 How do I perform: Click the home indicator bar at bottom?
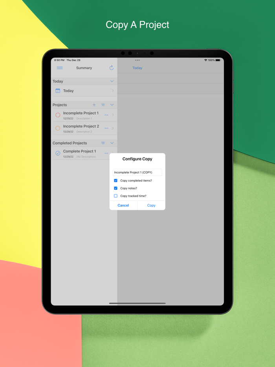(x=137, y=303)
